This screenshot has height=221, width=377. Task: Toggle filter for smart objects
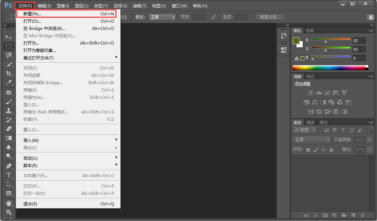[x=360, y=130]
